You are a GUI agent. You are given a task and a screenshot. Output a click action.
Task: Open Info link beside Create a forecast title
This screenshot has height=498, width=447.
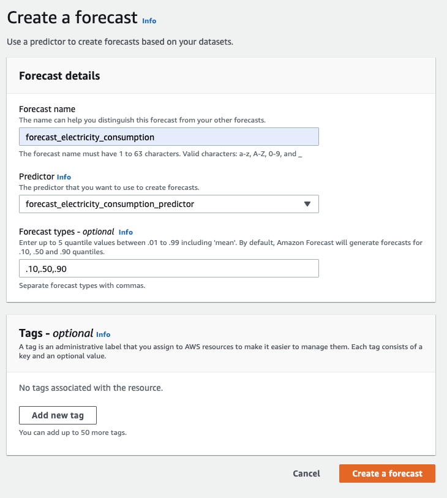tap(149, 21)
